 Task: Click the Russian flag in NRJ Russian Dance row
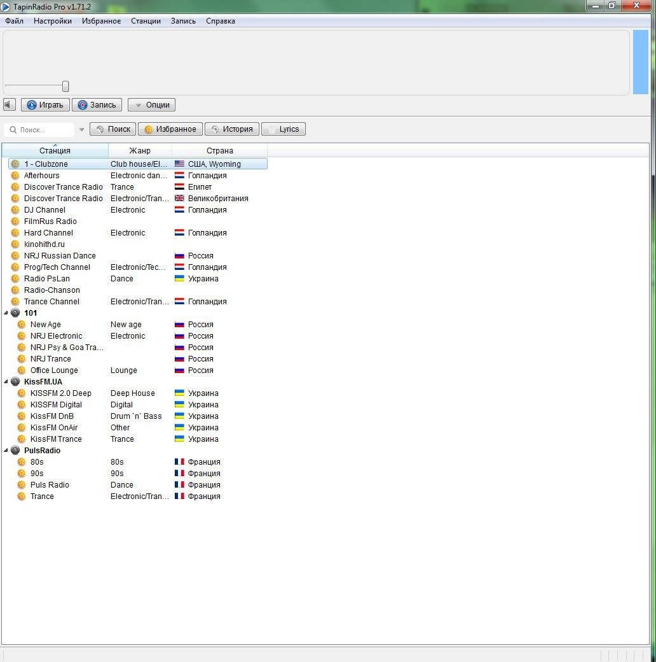(180, 255)
